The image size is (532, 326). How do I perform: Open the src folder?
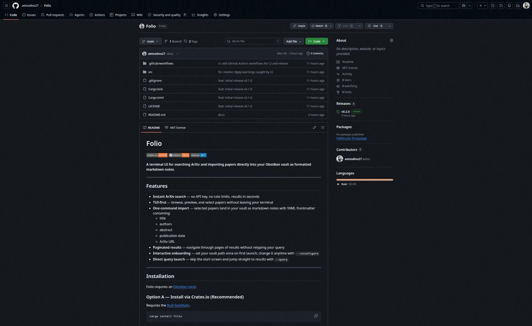pyautogui.click(x=150, y=72)
